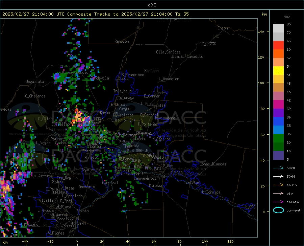Click the 'Divisadero' map label
Viewport: 304px width, 246px height.
tap(165, 118)
